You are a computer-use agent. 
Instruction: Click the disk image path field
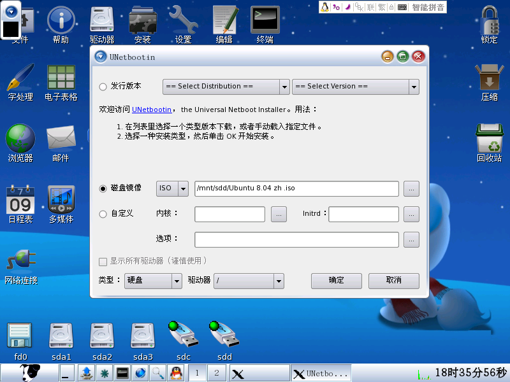click(x=296, y=188)
